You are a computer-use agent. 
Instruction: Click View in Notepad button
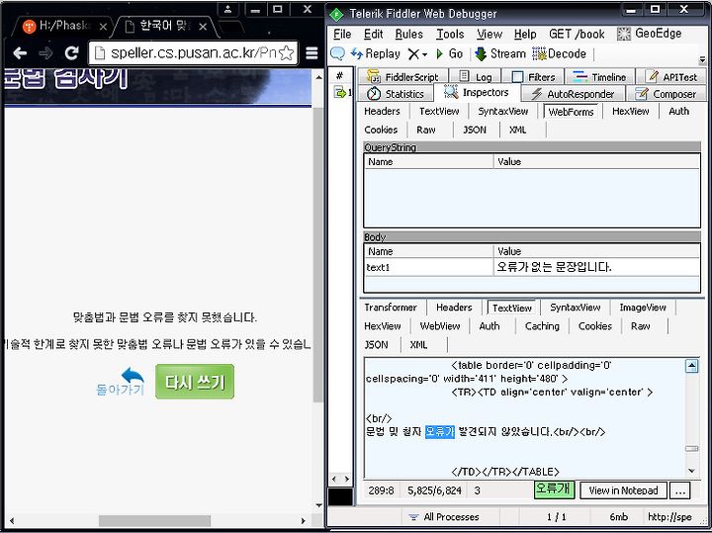(x=623, y=490)
